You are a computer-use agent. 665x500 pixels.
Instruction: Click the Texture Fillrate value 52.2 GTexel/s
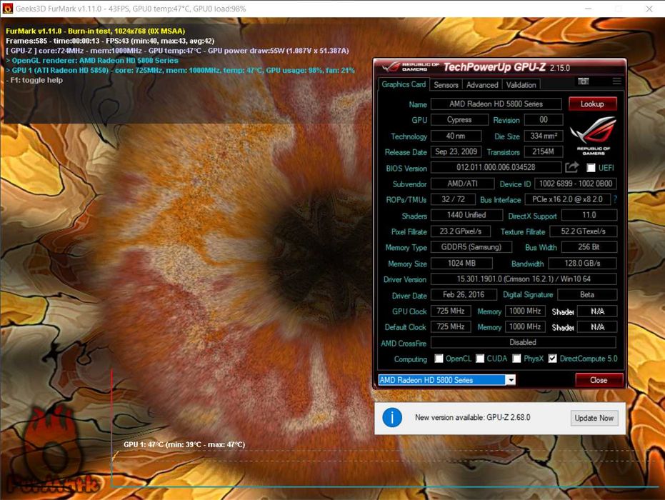[x=583, y=231]
